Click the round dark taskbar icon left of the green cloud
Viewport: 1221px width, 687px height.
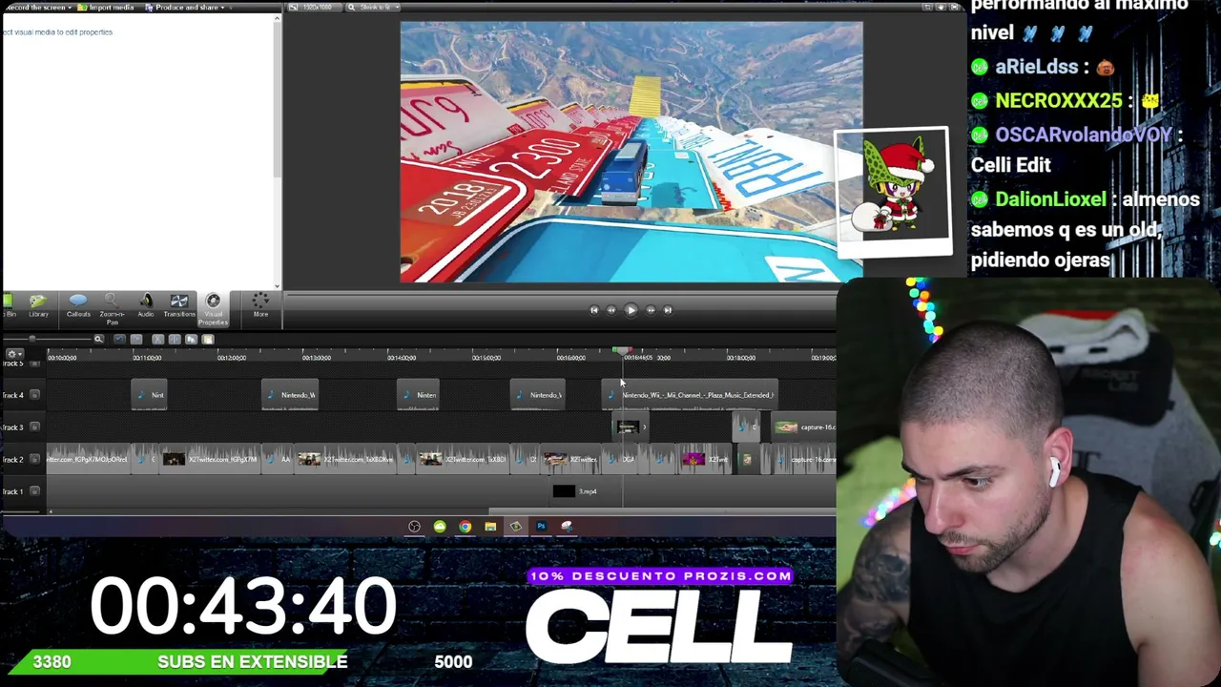[x=414, y=527]
